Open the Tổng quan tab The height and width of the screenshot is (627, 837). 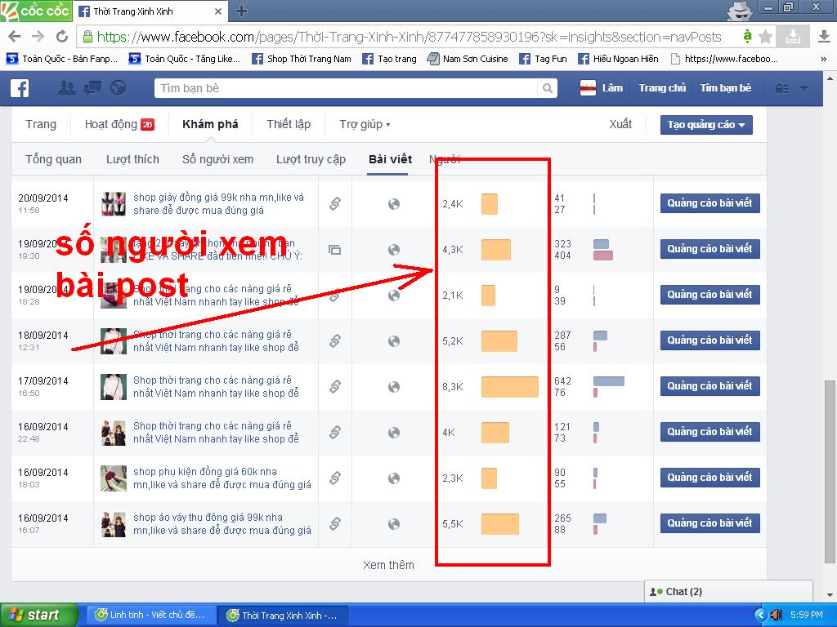[x=53, y=159]
